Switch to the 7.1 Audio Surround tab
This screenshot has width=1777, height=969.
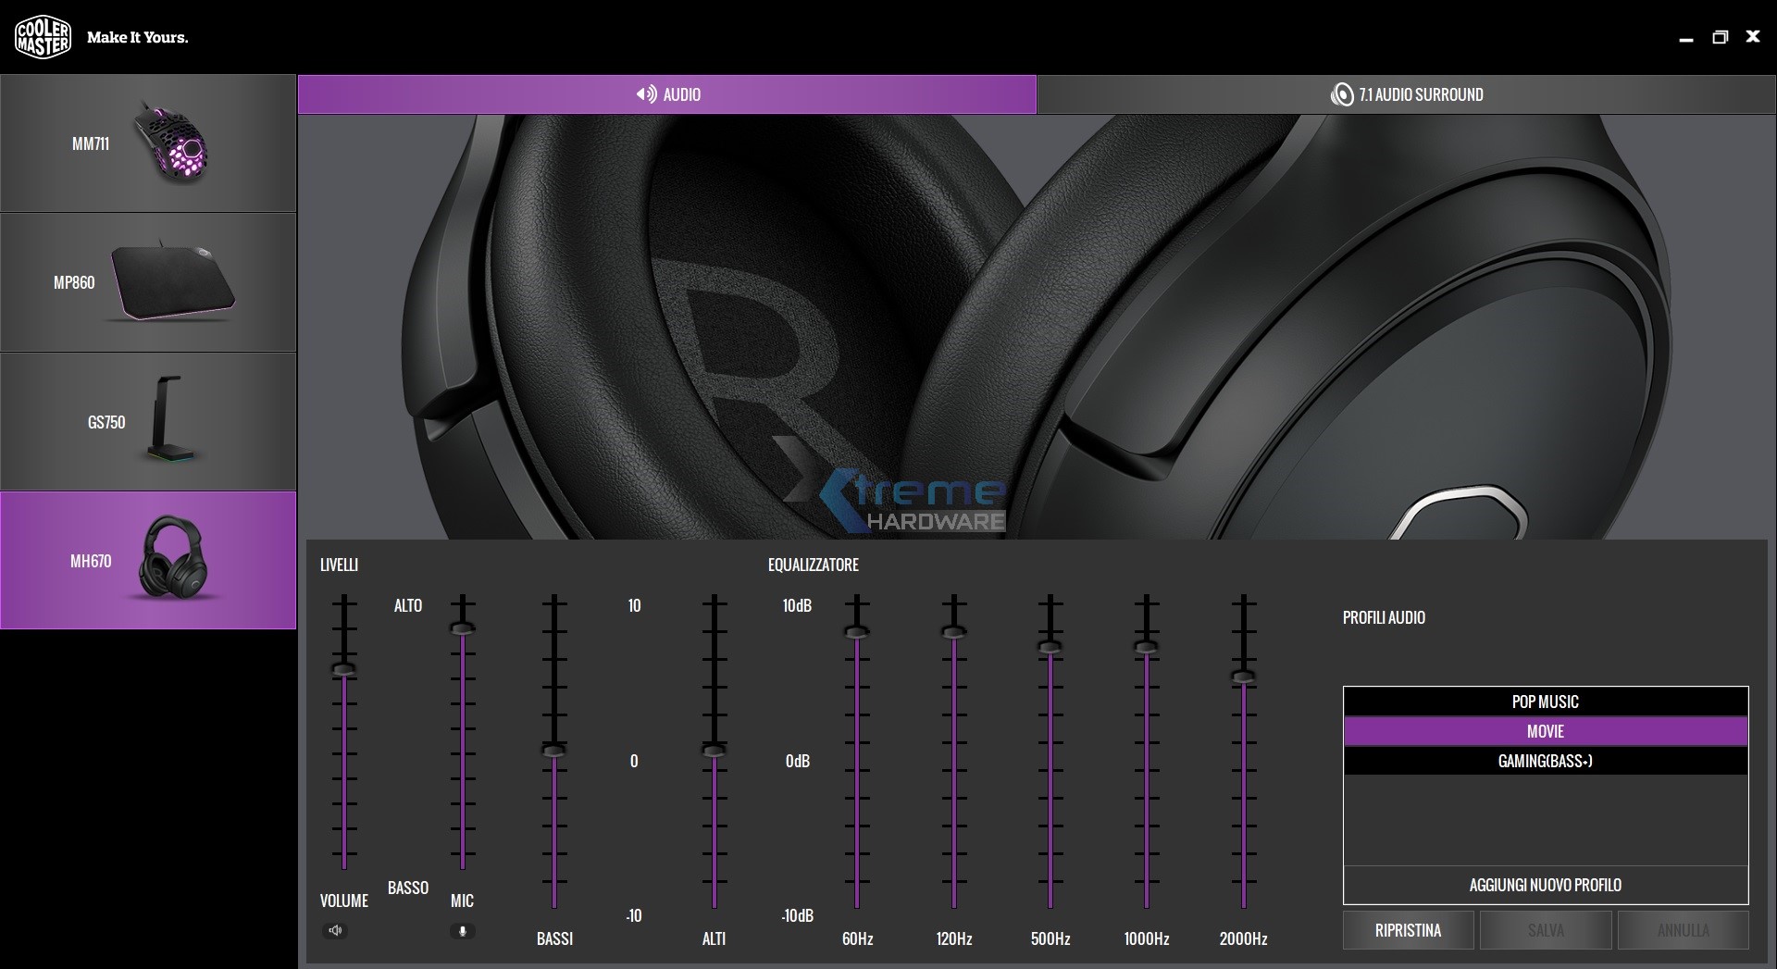click(1406, 94)
